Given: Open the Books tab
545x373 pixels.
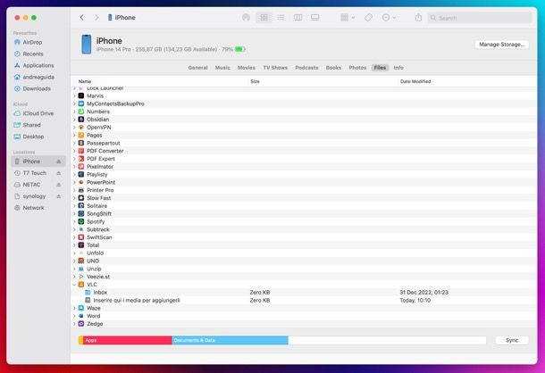Looking at the screenshot, I should pos(333,68).
